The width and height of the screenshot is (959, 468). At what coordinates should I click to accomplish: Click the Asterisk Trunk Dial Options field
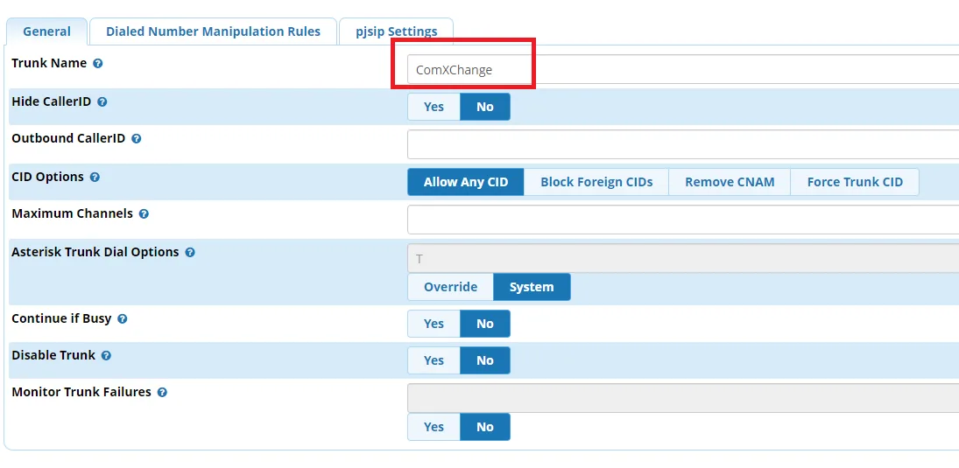[683, 258]
